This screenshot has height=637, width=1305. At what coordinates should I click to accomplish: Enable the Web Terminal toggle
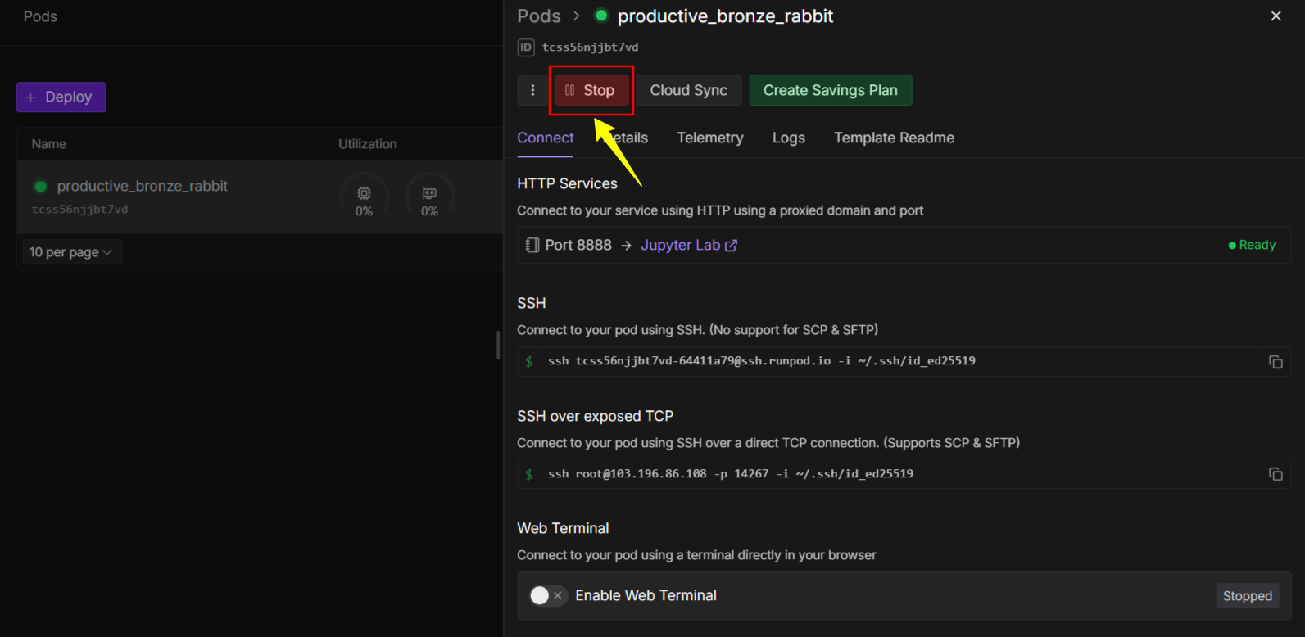tap(546, 595)
